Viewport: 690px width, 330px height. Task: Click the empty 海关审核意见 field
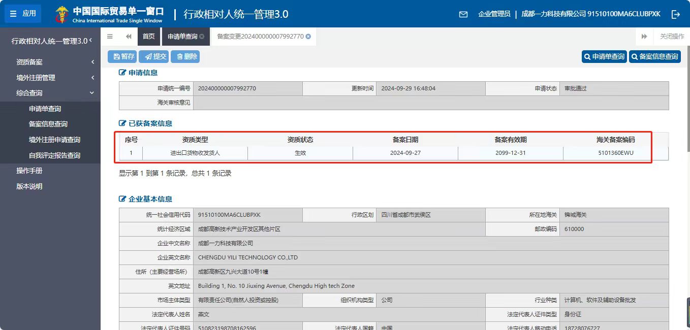[431, 103]
